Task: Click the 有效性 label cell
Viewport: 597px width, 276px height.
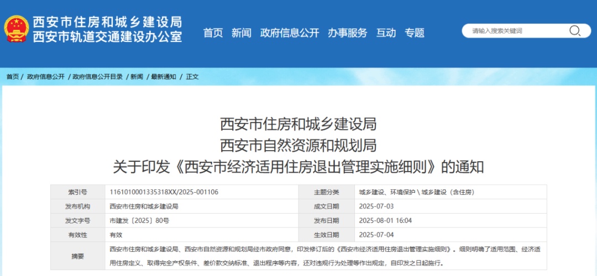Action: click(x=78, y=235)
